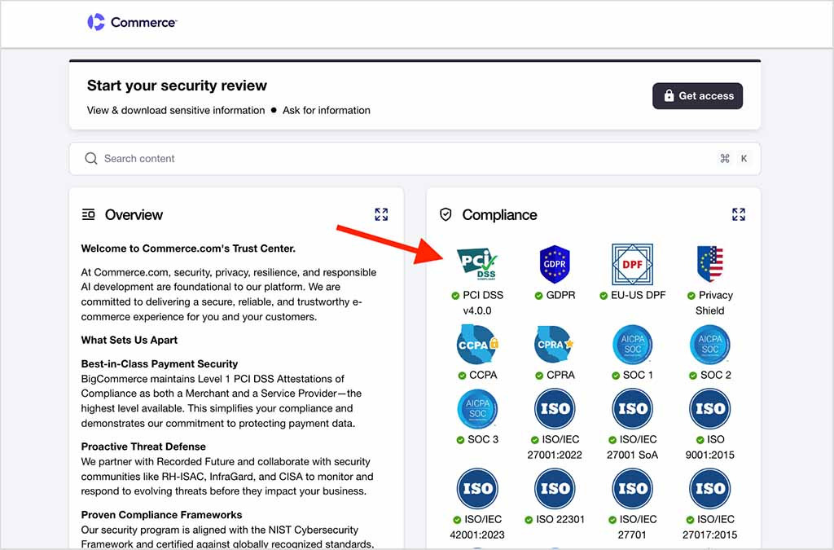Click 'What Sets Us Apart' heading
Screen dimensions: 834x550
click(129, 340)
